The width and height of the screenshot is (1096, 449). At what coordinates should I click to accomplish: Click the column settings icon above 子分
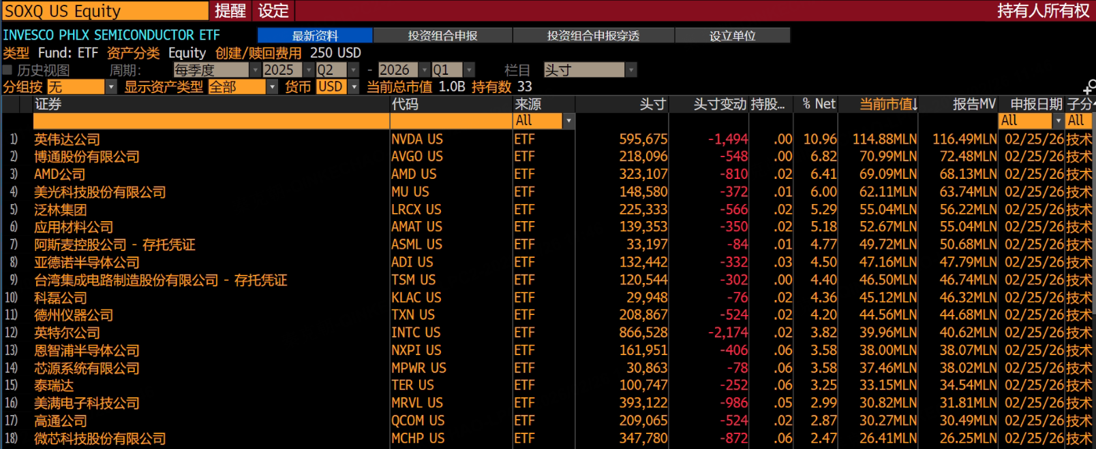1089,87
